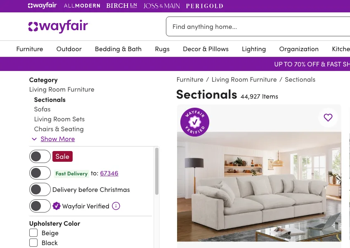Screen dimensions: 350x248
Task: Enable the Delivery before Christmas toggle
Action: click(40, 189)
